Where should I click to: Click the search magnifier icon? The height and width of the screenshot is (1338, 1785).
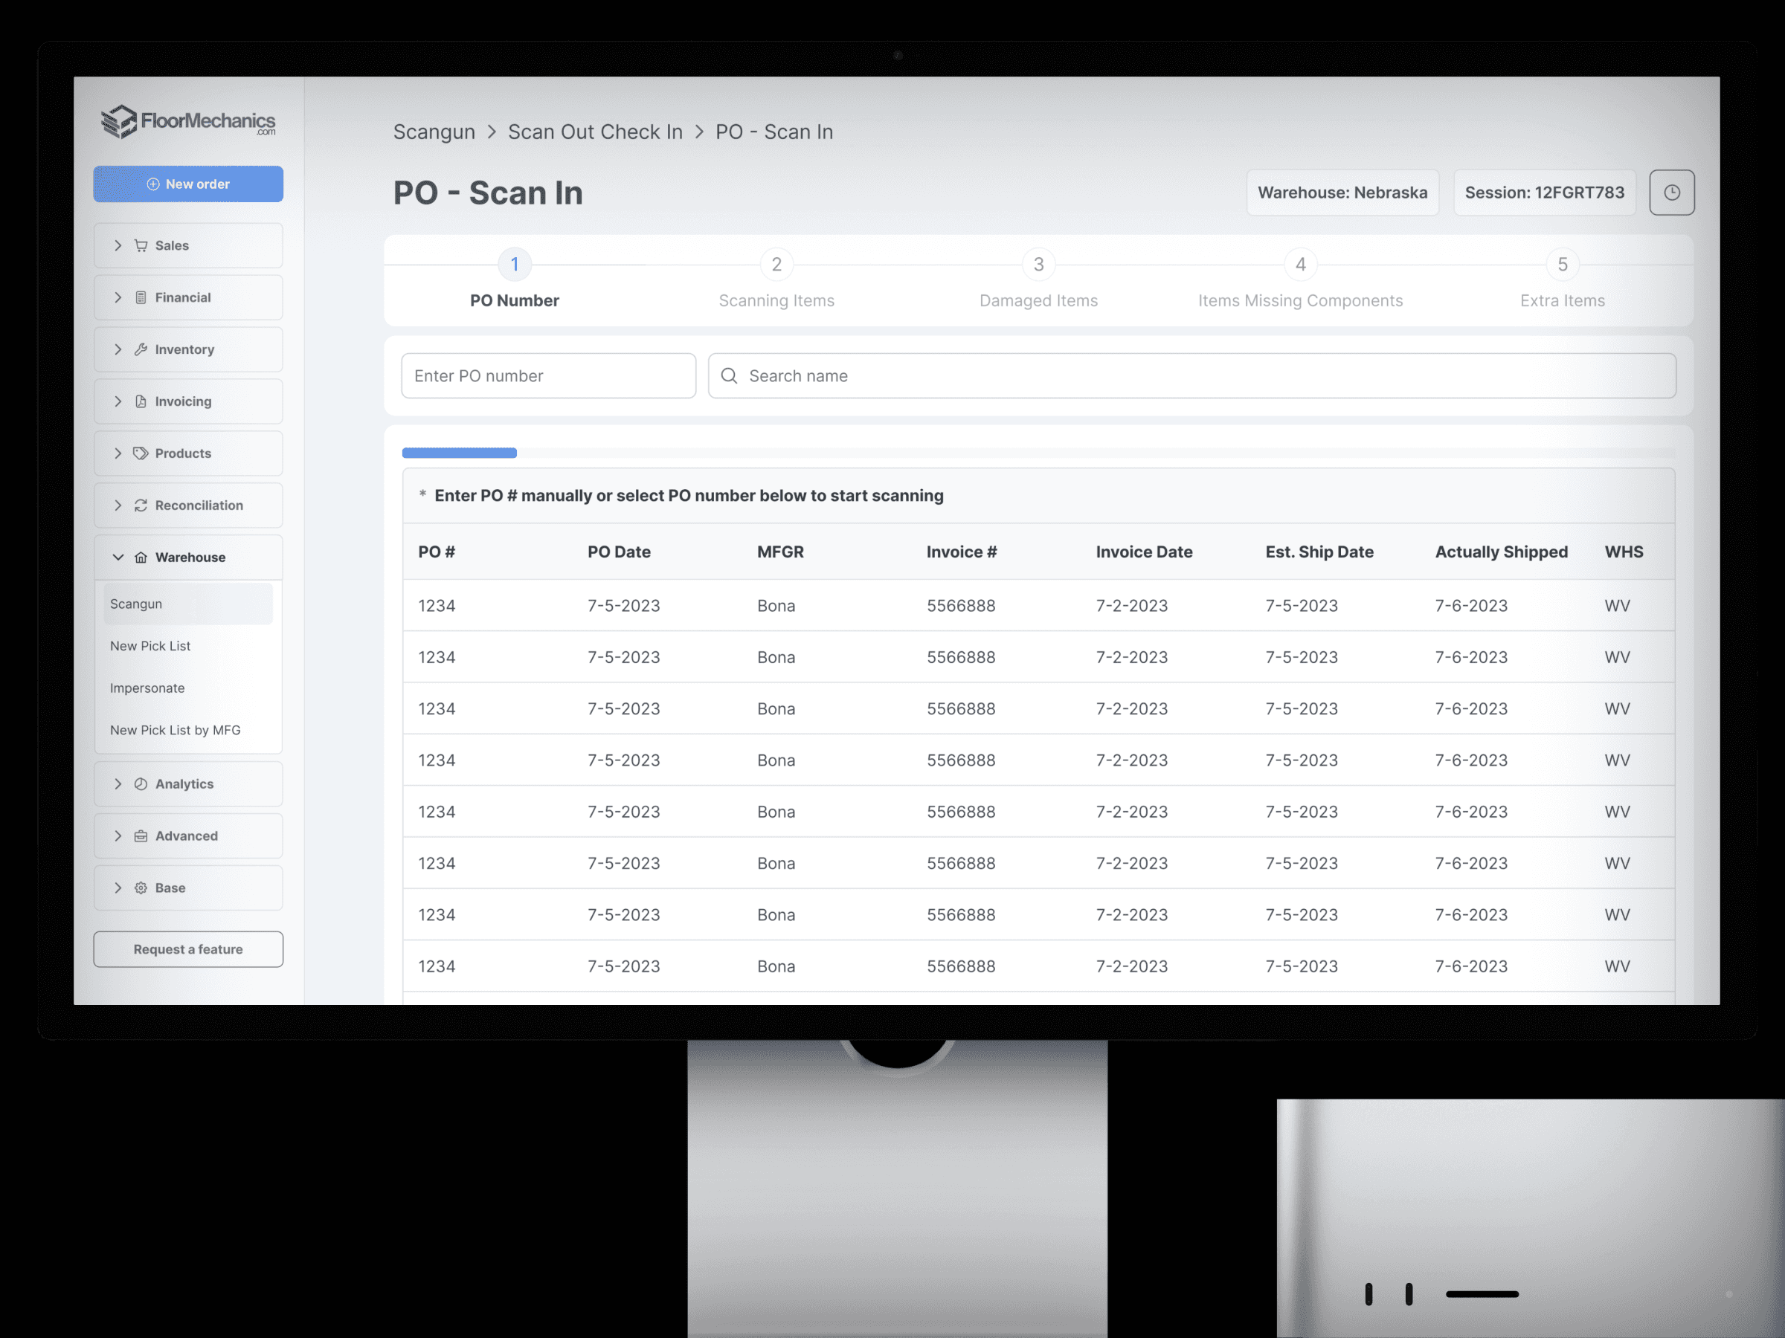pyautogui.click(x=729, y=376)
